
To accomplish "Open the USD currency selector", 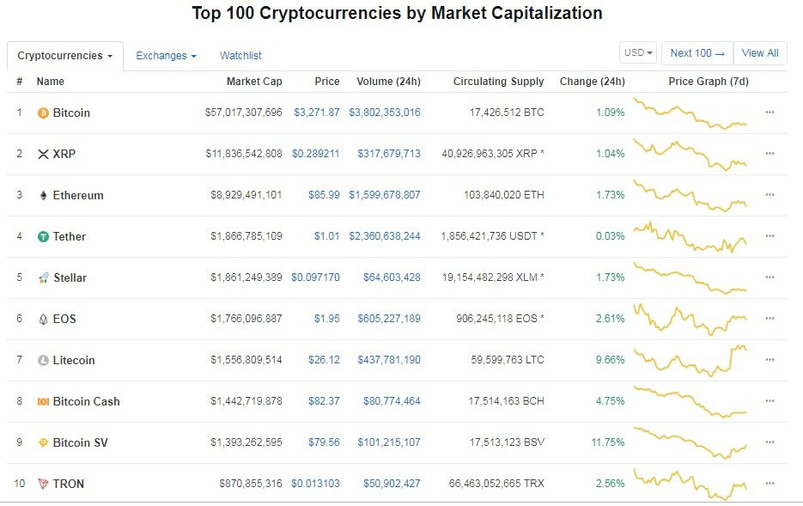I will click(x=638, y=53).
